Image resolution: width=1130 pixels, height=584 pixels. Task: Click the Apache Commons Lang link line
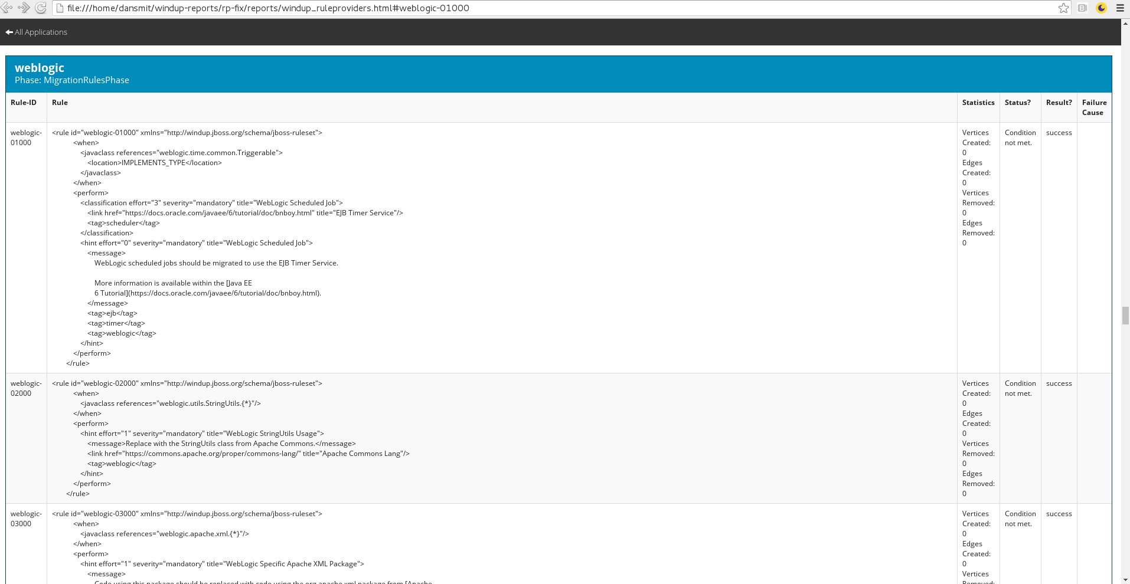(x=249, y=454)
